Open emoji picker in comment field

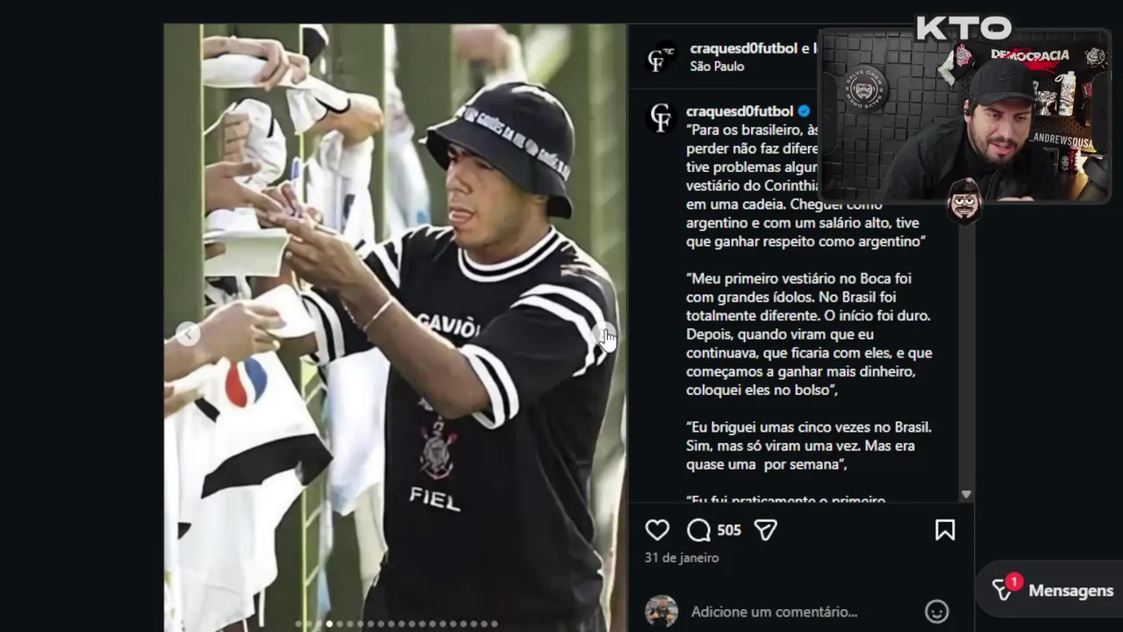[x=937, y=612]
